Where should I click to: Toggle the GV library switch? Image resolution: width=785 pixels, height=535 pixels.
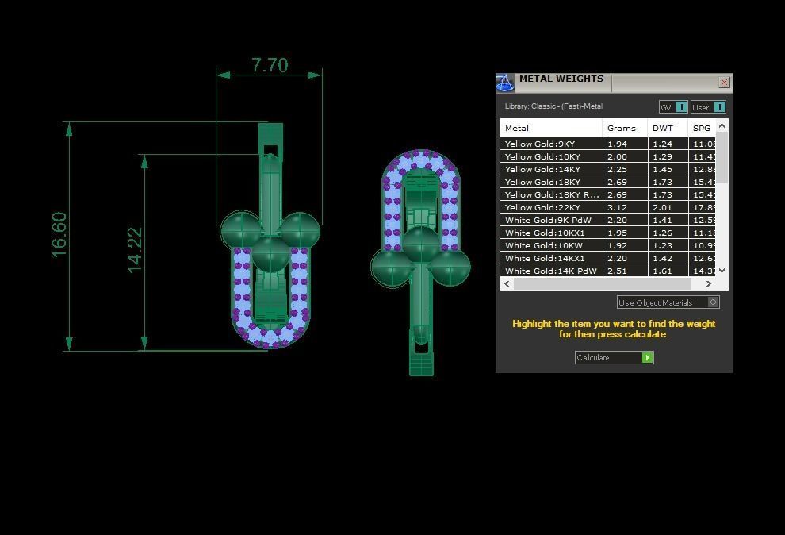[x=673, y=106]
